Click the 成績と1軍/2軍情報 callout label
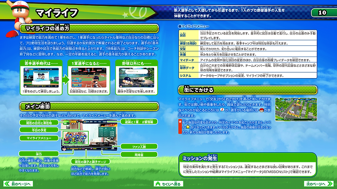The width and height of the screenshot is (337, 189). [139, 122]
